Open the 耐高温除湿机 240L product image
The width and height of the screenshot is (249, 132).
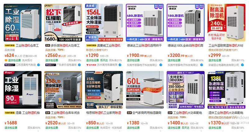[x=227, y=23]
